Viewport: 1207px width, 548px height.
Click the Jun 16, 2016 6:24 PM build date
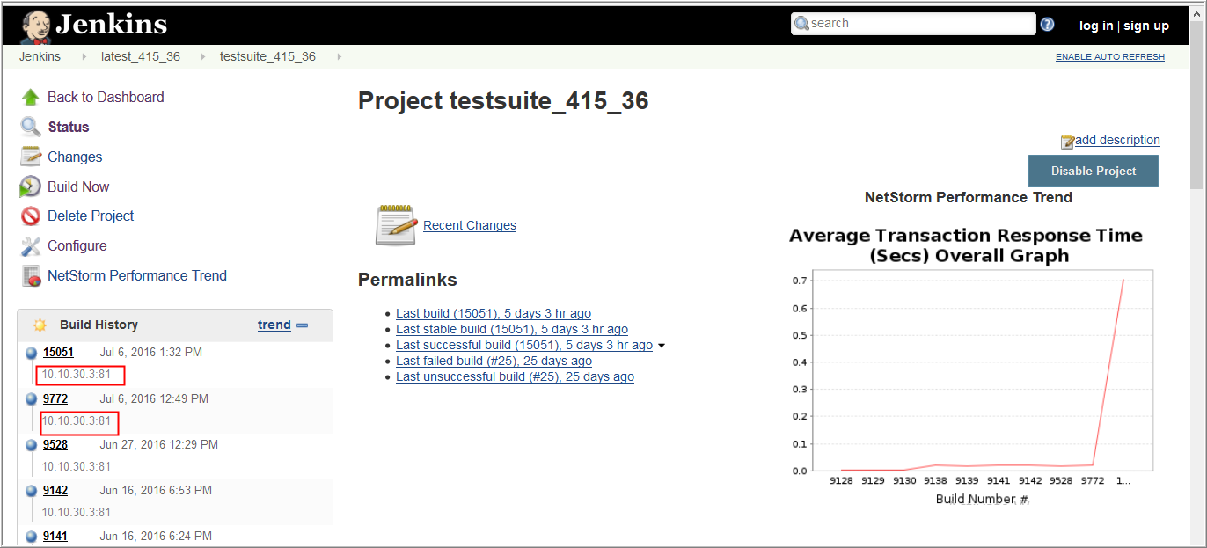tap(156, 536)
